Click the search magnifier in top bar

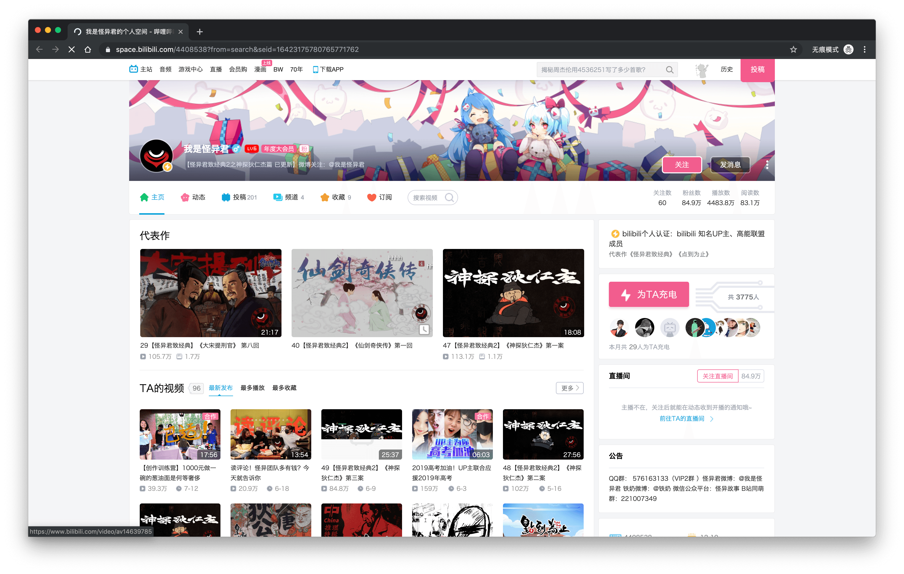pyautogui.click(x=669, y=70)
